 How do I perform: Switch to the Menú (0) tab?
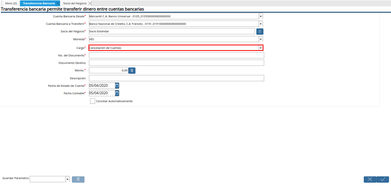11,4
